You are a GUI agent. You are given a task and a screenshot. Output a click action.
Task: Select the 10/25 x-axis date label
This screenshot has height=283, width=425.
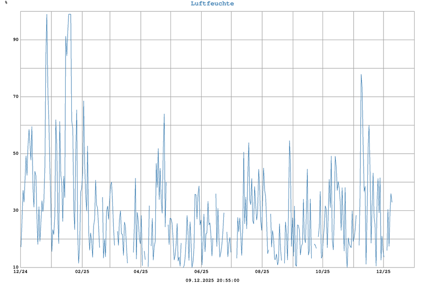click(x=323, y=272)
